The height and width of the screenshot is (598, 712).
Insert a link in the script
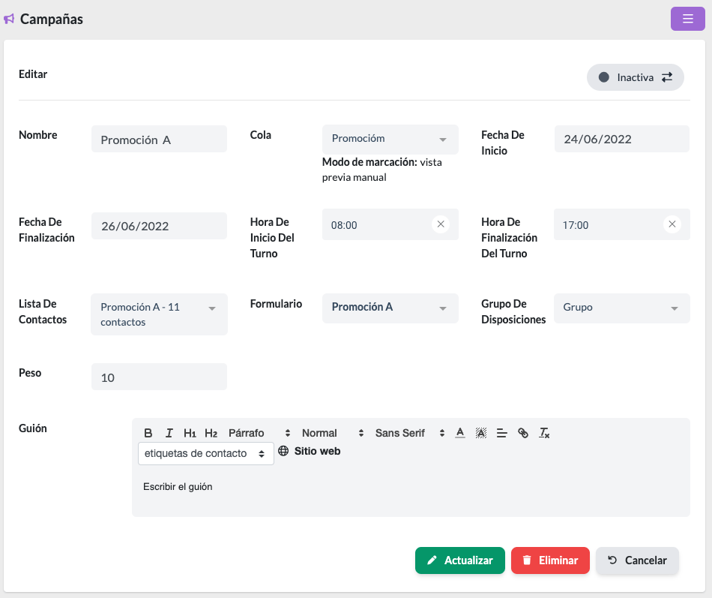[x=523, y=433]
